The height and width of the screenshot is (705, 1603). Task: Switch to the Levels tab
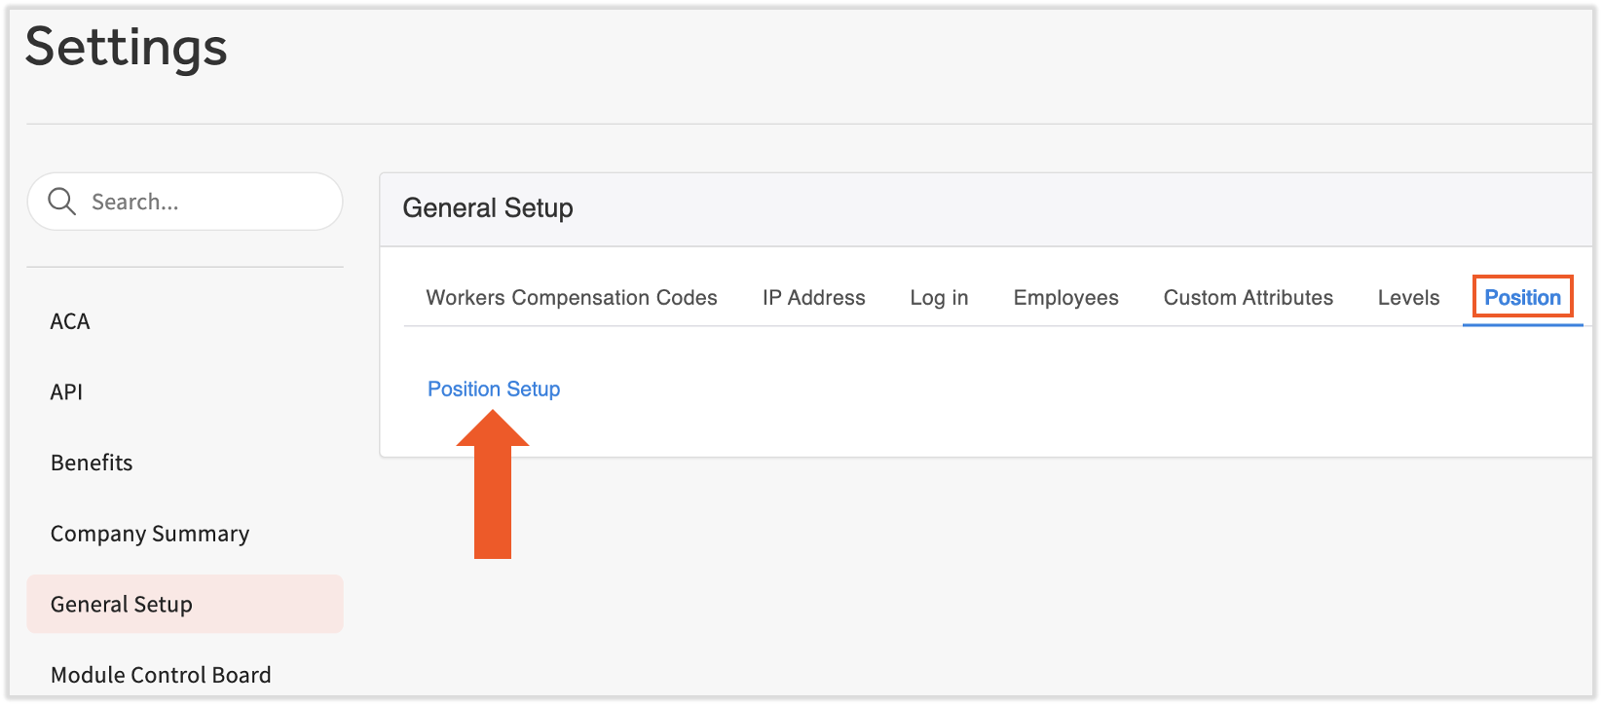(x=1408, y=298)
